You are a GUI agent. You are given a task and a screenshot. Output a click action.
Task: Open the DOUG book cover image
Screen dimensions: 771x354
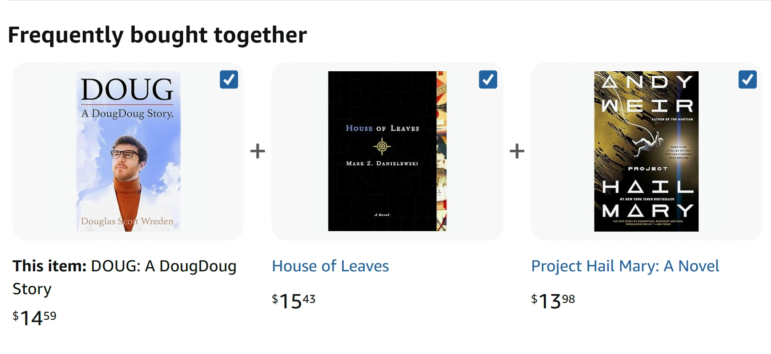128,151
